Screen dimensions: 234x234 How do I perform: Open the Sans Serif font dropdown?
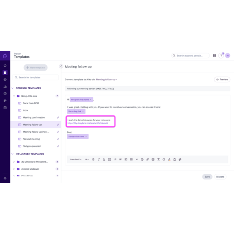point(76,160)
